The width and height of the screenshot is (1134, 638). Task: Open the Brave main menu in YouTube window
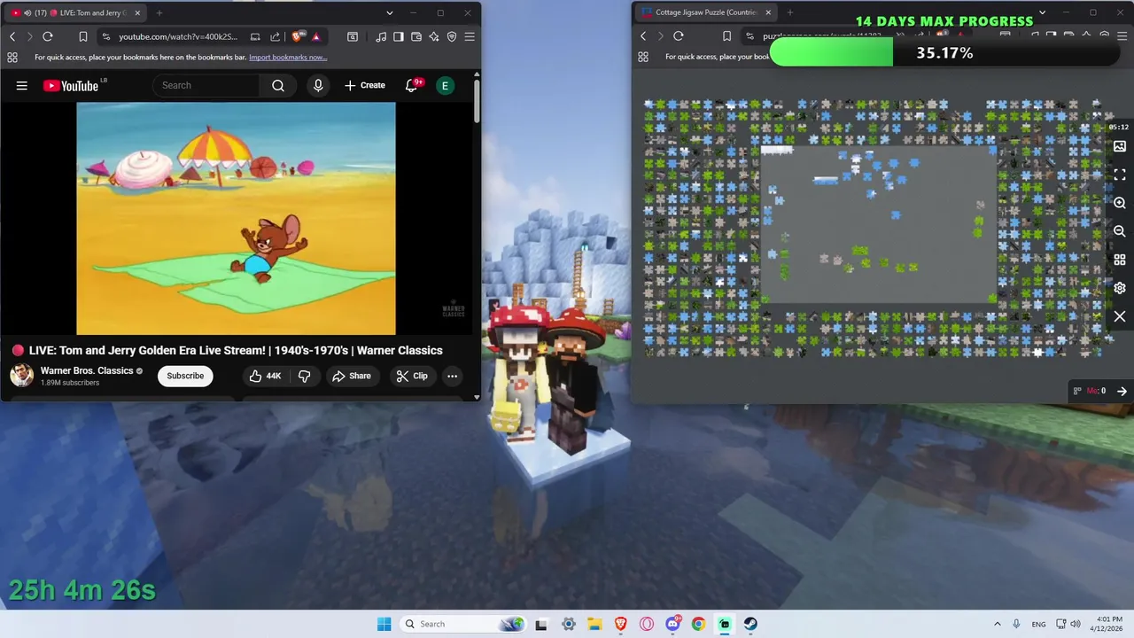tap(470, 36)
